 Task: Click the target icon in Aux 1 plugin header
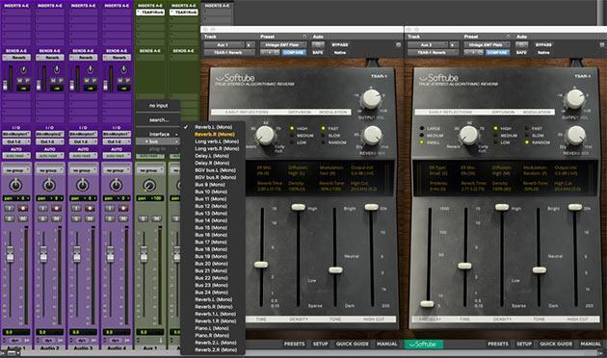[398, 45]
